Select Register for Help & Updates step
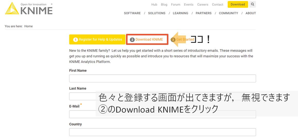 (x=97, y=39)
